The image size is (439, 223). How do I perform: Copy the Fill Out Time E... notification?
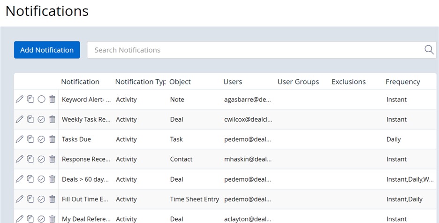click(x=30, y=199)
